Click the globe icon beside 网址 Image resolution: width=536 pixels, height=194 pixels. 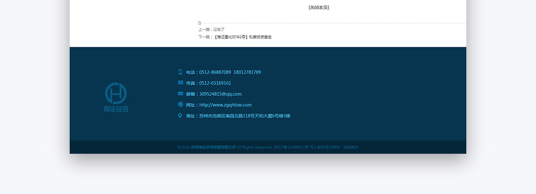181,105
